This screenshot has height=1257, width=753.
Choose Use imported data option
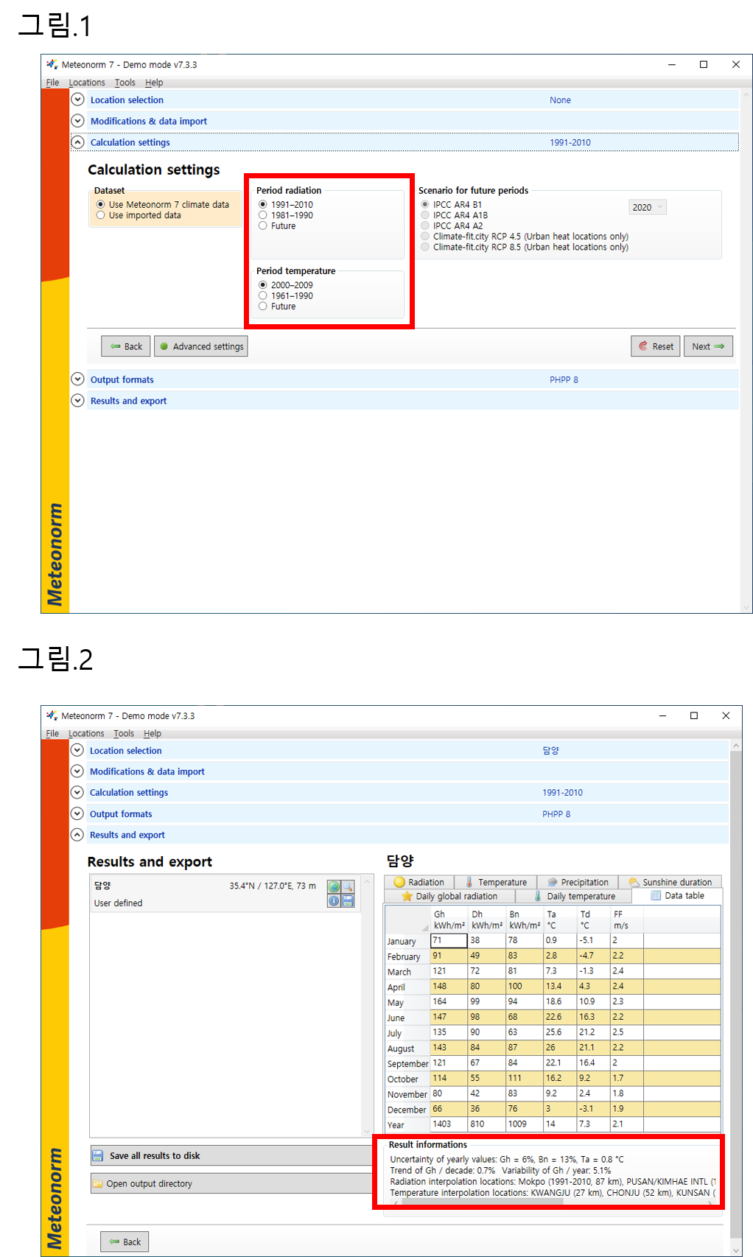(101, 215)
